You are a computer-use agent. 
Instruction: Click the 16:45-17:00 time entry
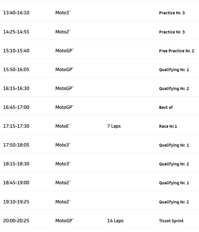point(16,107)
